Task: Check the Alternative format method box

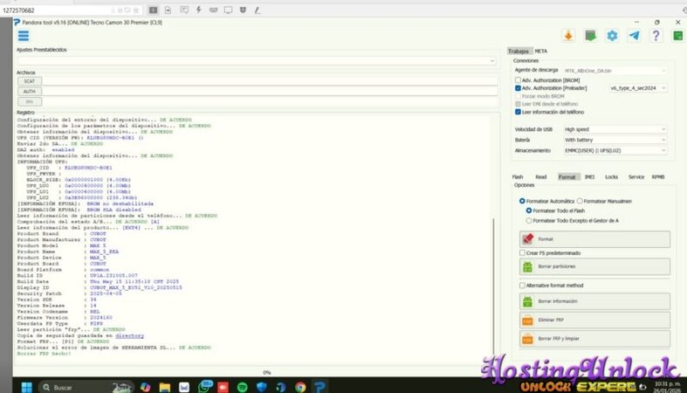Action: (522, 286)
